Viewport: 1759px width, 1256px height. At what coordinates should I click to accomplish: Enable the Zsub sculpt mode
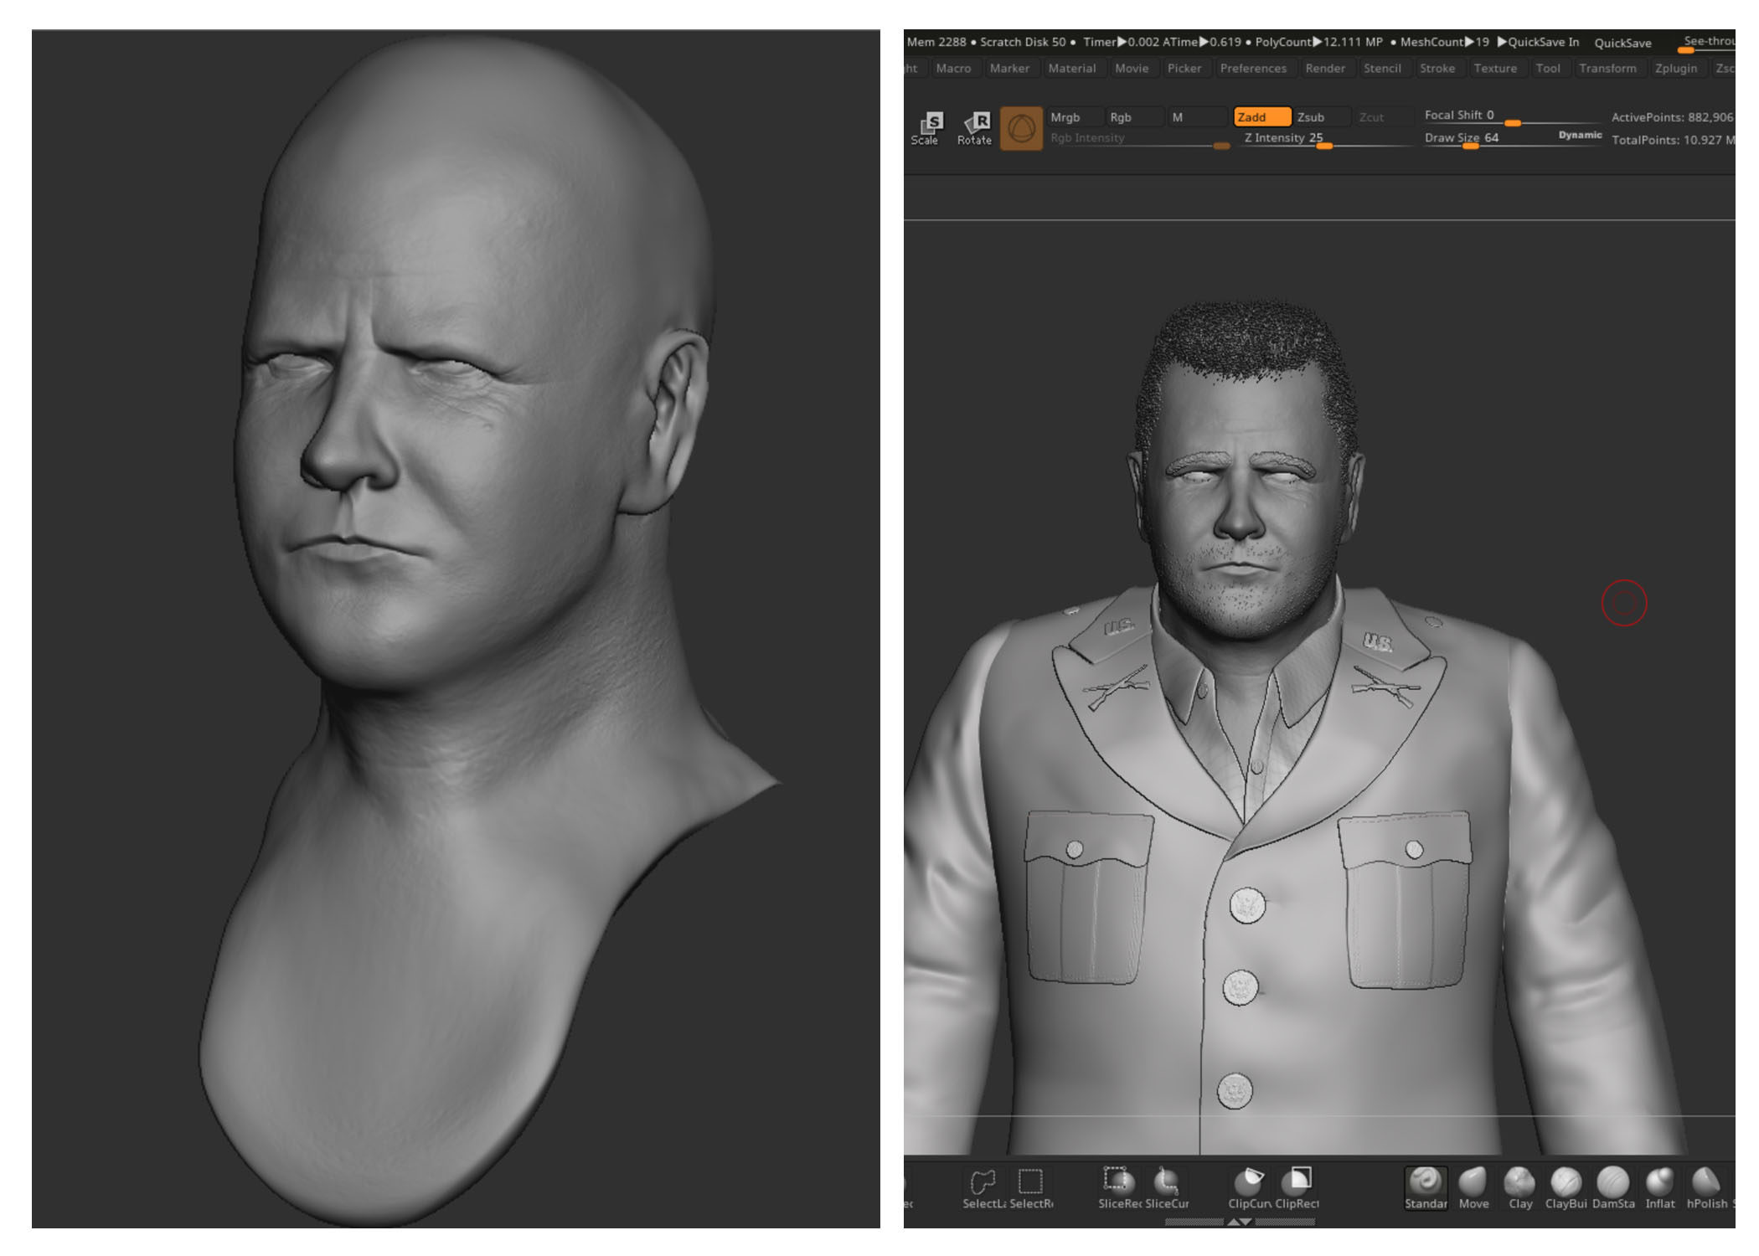coord(1321,117)
